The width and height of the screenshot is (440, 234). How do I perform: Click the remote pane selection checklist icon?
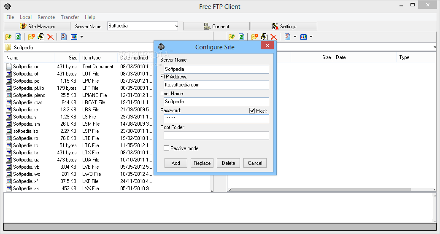tap(287, 37)
